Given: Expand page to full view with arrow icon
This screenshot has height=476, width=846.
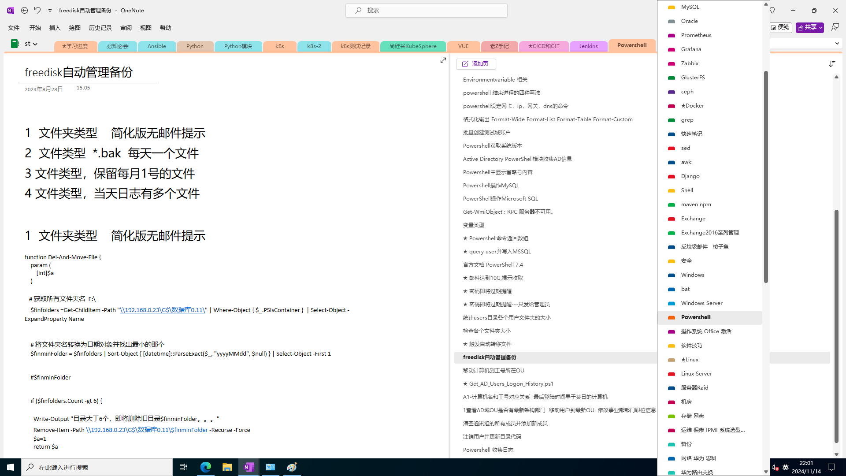Looking at the screenshot, I should point(443,60).
